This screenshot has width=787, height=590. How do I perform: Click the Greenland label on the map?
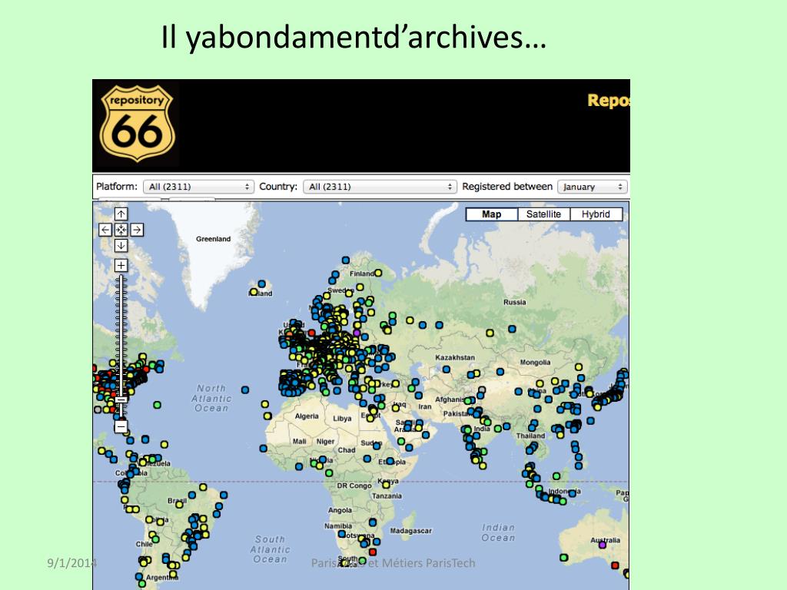(214, 239)
